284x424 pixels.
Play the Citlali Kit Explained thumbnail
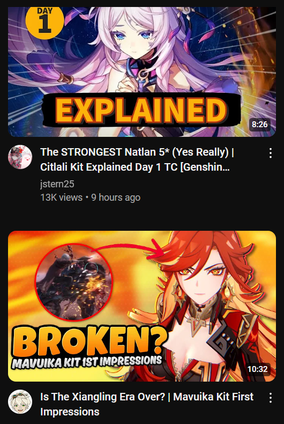(x=142, y=72)
